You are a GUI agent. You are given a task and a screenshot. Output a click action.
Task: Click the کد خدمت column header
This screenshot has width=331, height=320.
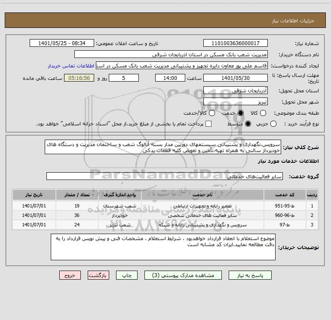[x=285, y=195]
